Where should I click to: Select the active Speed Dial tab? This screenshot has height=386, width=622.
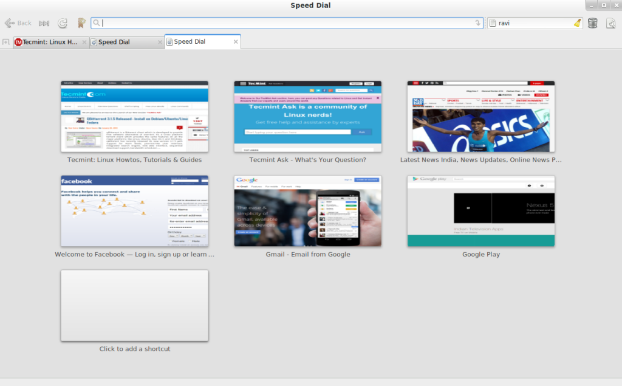[202, 41]
